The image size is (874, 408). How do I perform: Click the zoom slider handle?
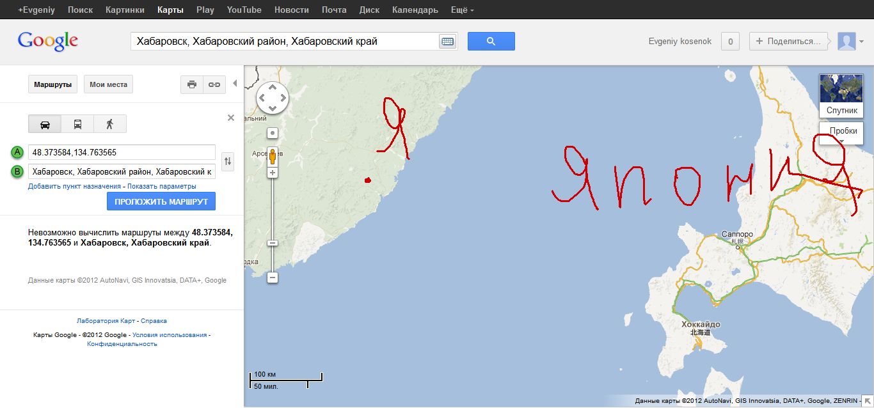(273, 243)
